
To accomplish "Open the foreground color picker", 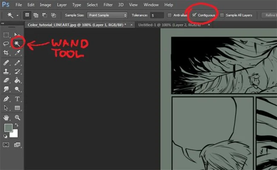I will click(8, 128).
